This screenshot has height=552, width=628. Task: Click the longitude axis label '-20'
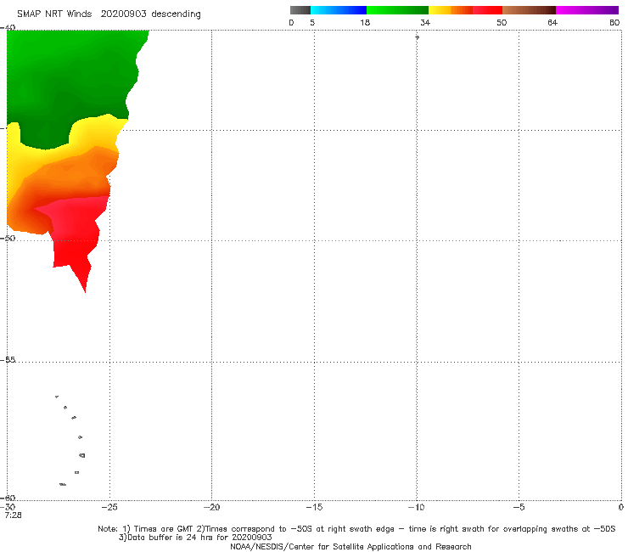tap(211, 507)
